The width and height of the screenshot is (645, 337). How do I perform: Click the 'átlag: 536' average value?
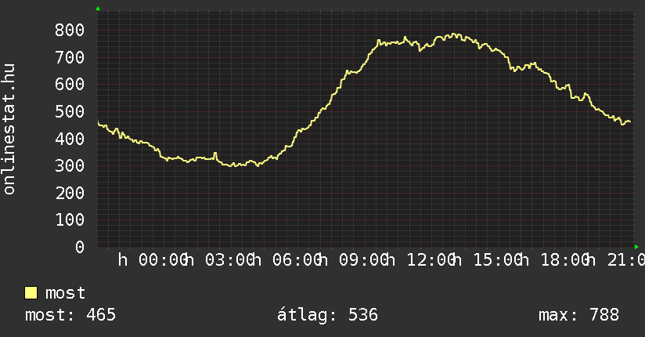pos(327,315)
